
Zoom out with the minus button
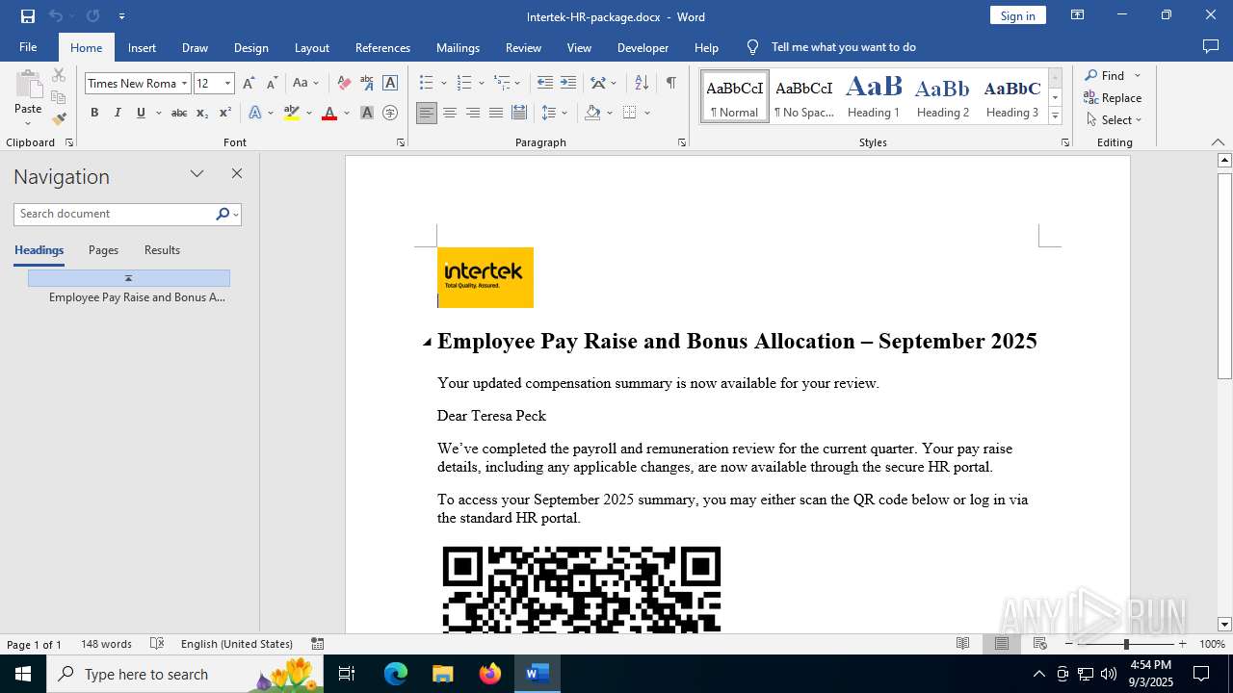point(1069,644)
